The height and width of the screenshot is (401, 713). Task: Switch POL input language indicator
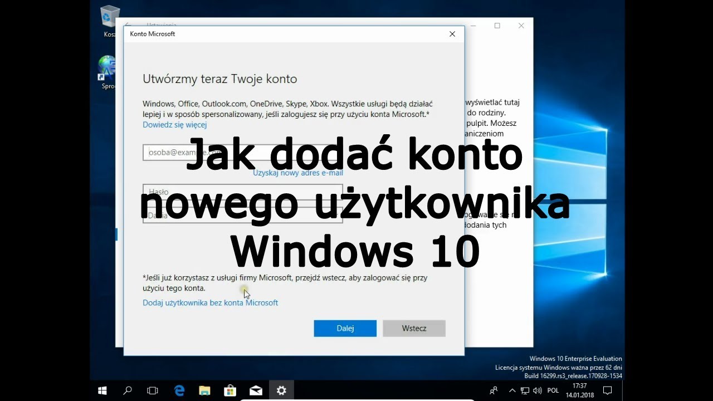(553, 390)
